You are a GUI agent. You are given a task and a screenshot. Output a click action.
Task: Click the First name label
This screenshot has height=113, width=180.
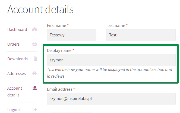click(56, 26)
